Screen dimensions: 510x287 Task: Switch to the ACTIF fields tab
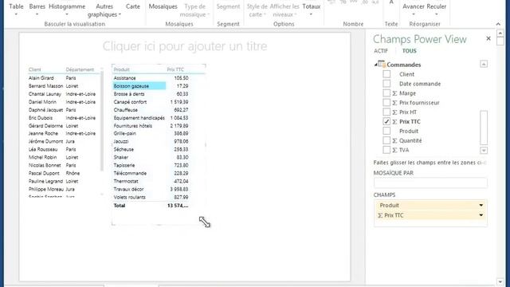coord(381,51)
